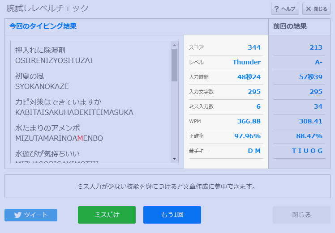Click the advice message about ミス入力
Image resolution: width=335 pixels, height=233 pixels.
pyautogui.click(x=166, y=186)
